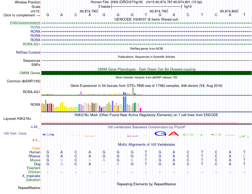The image size is (252, 194).
Task: Click the Sequences track label
Action: (x=32, y=60)
